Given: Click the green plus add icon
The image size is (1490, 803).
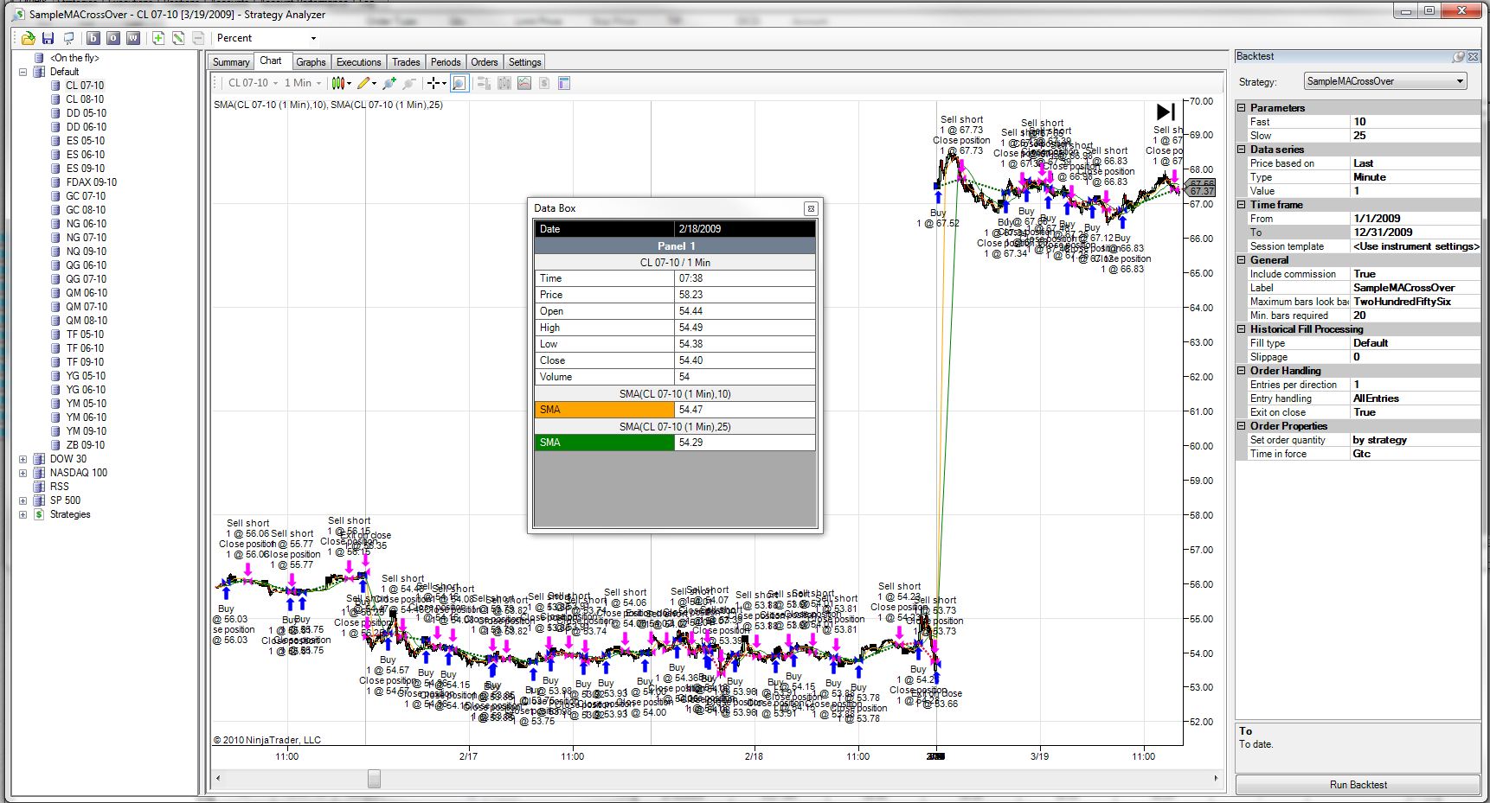Looking at the screenshot, I should [x=158, y=38].
